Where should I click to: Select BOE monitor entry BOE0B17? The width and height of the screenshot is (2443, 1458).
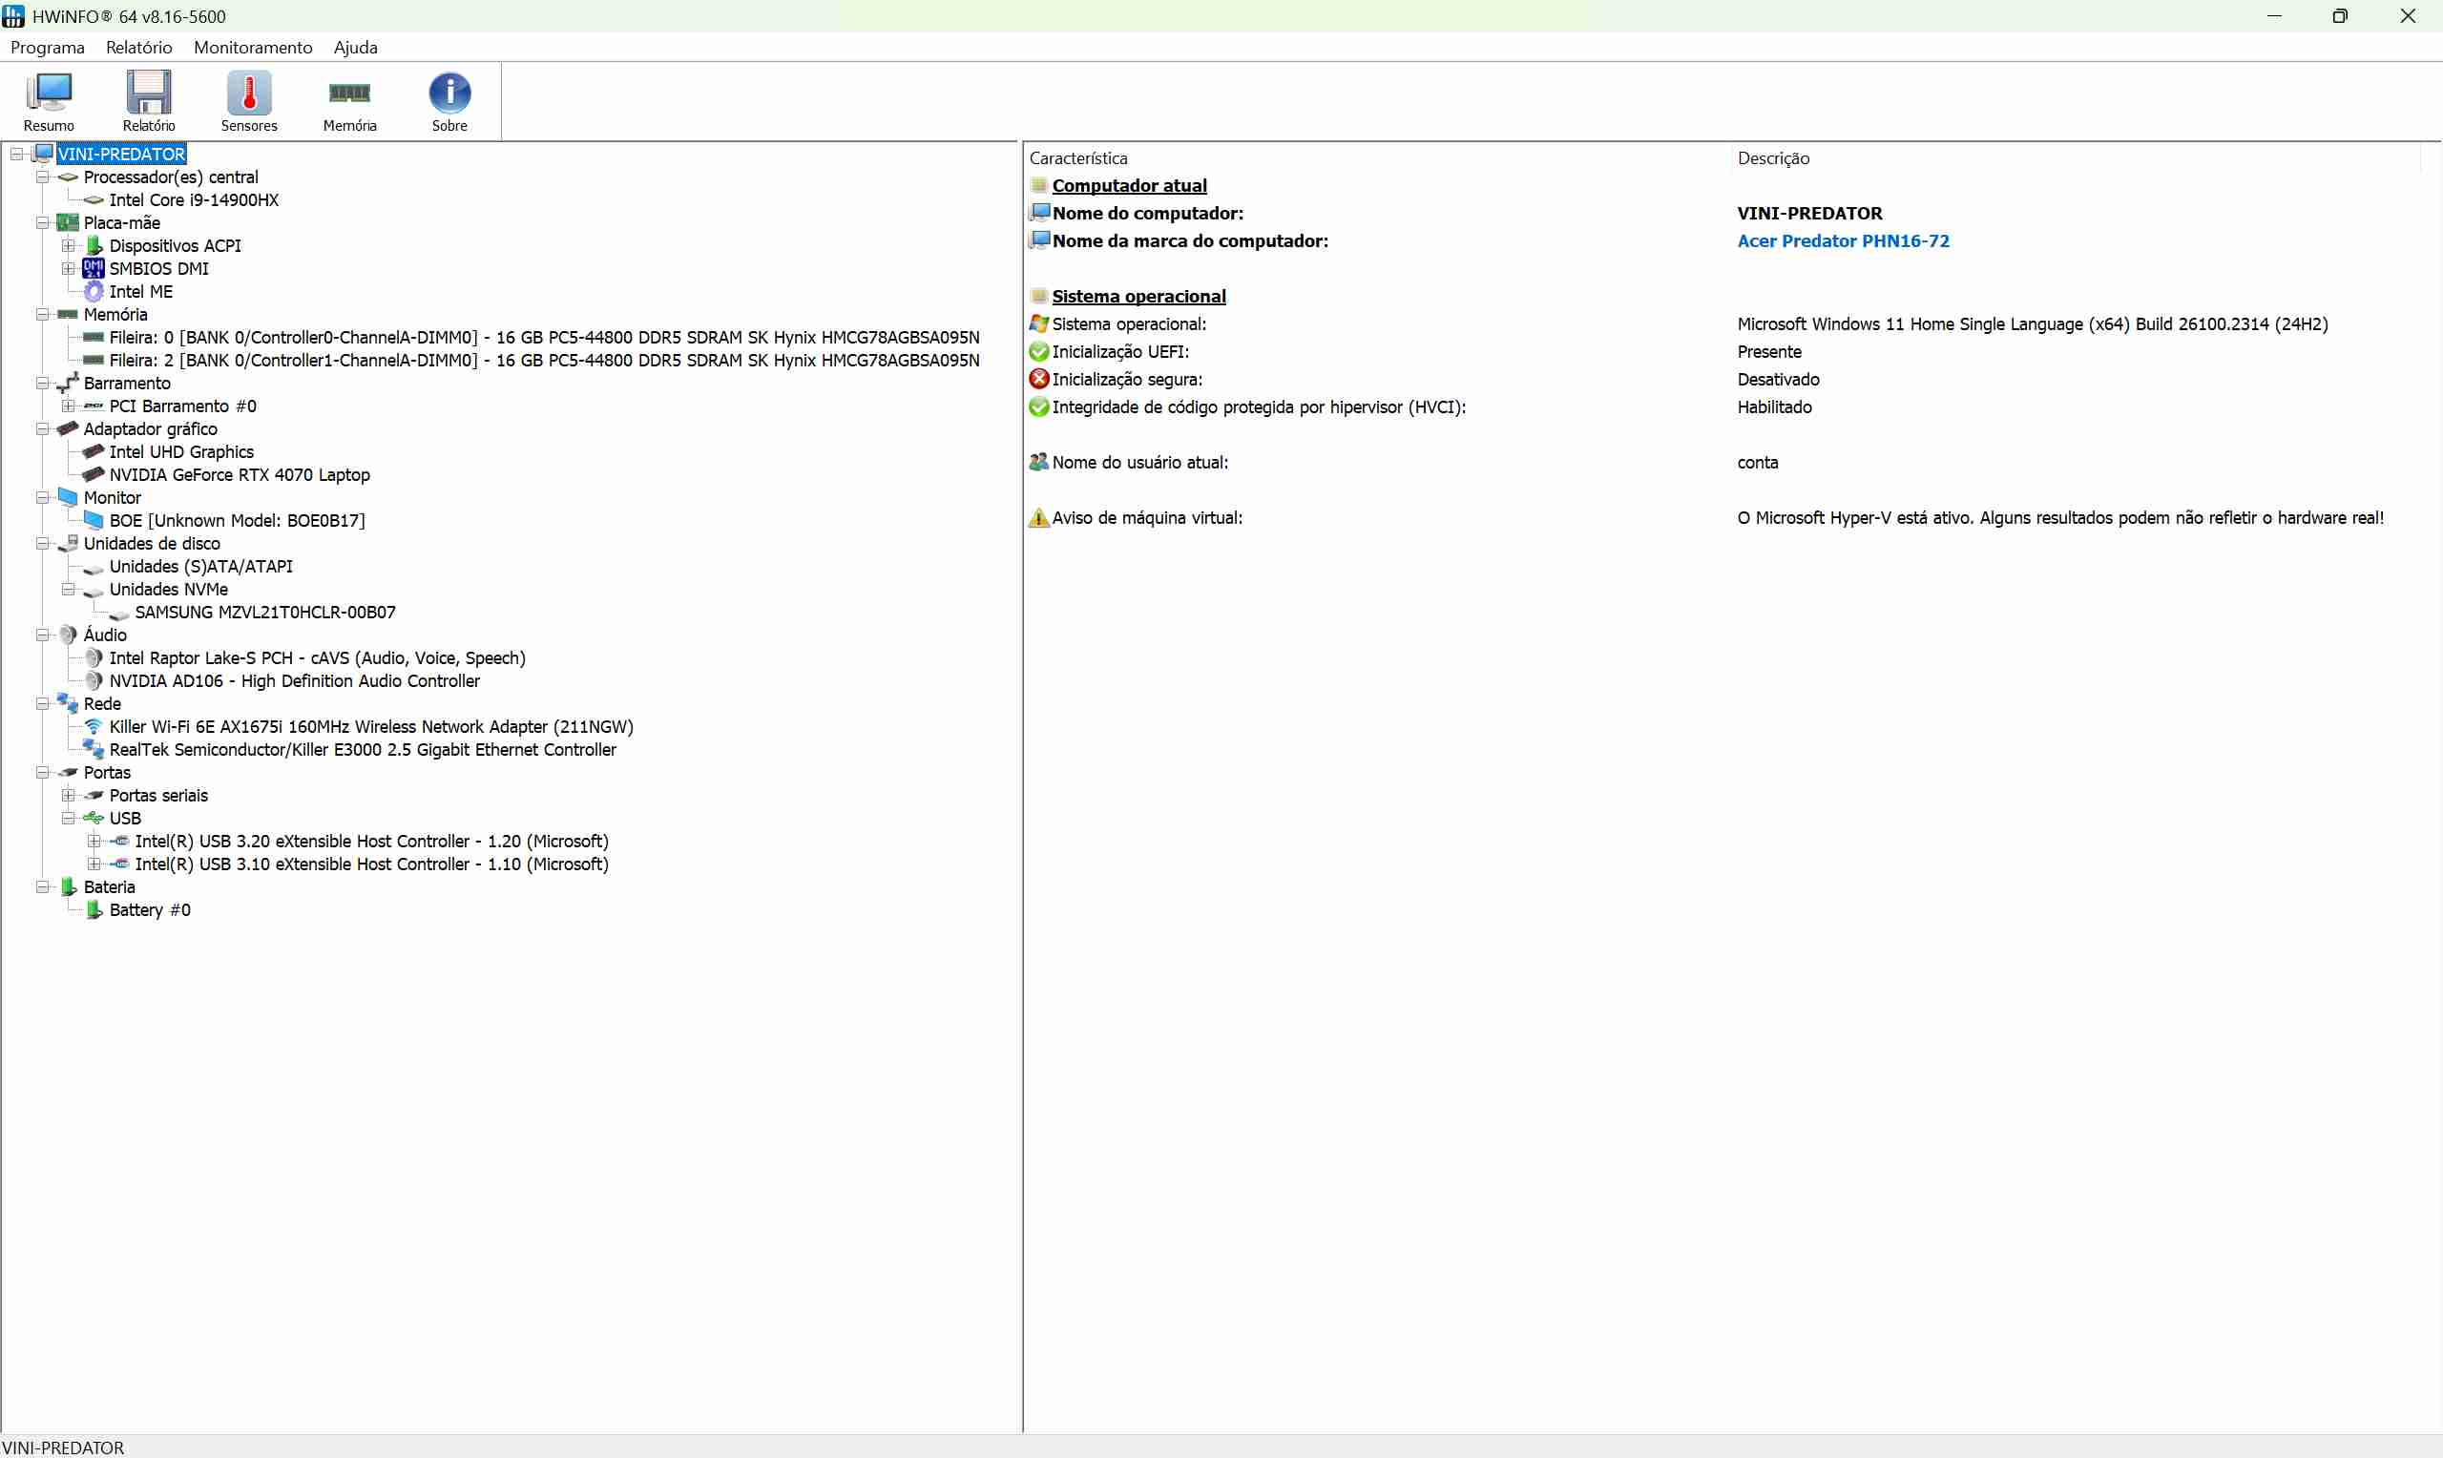(x=237, y=521)
